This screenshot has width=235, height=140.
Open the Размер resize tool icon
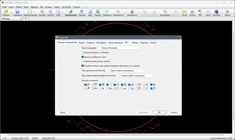coord(98,12)
